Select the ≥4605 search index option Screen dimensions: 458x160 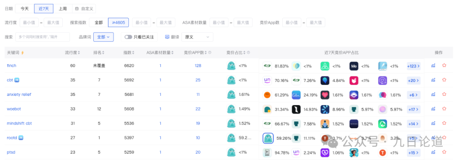(119, 22)
